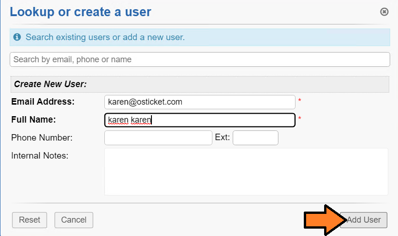Focus the Ext extension input box
The height and width of the screenshot is (236, 398).
pos(255,138)
